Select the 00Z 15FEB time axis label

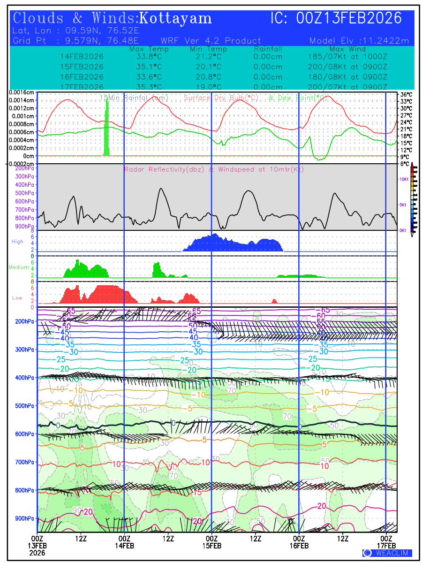click(211, 541)
